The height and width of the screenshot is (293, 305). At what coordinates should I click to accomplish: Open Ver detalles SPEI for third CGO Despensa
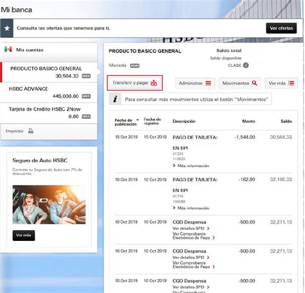point(191,287)
